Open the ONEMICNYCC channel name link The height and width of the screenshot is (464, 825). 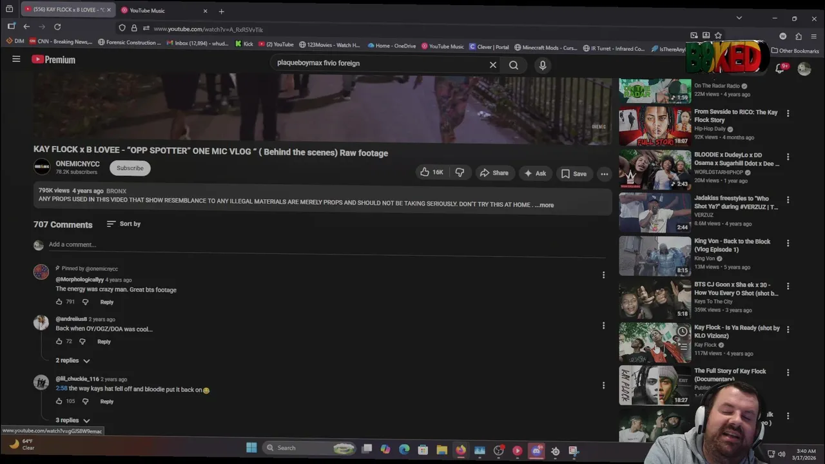77,164
